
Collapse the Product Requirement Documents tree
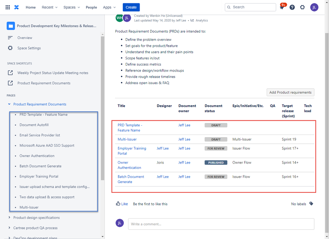point(9,104)
